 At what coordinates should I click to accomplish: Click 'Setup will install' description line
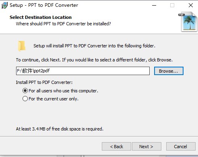coord(94,46)
